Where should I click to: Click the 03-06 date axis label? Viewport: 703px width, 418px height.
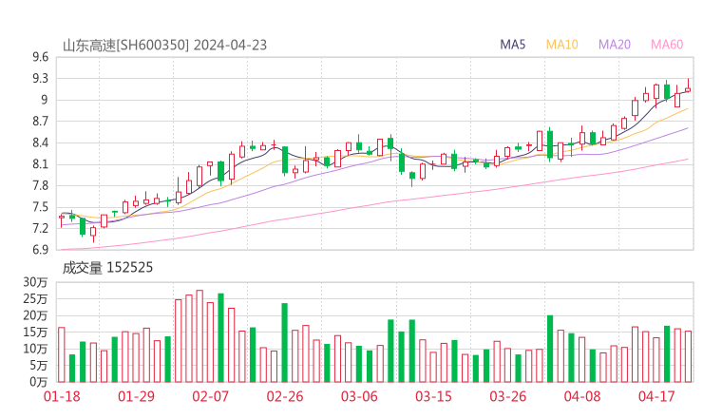[x=359, y=396]
